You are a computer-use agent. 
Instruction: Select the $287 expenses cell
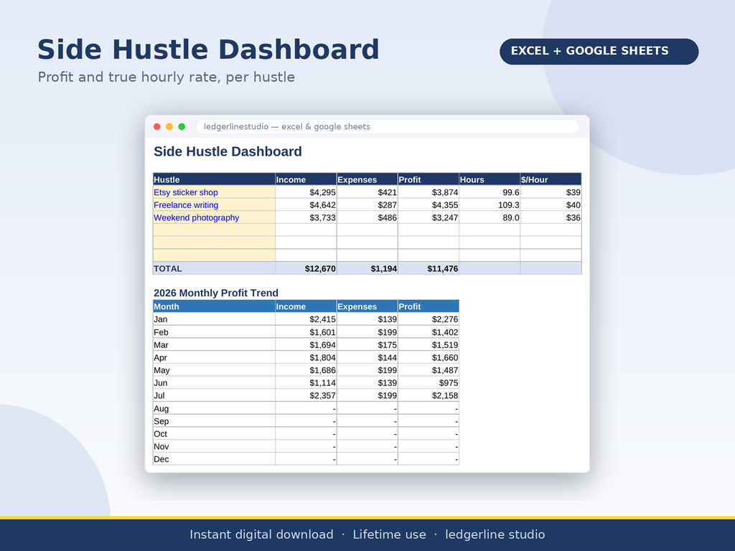[367, 204]
